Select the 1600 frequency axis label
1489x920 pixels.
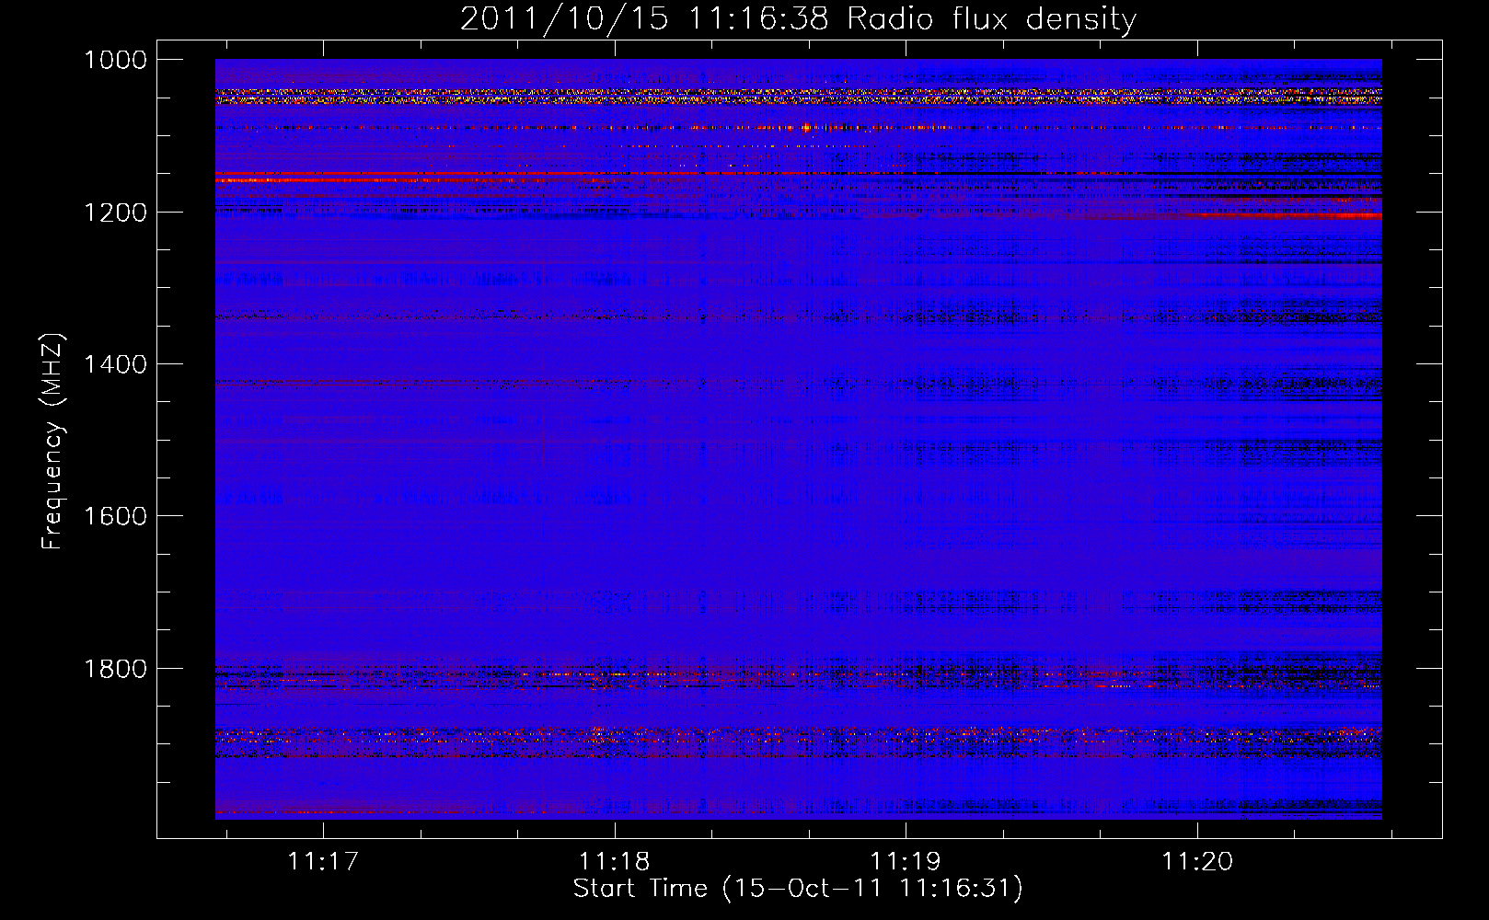(115, 516)
